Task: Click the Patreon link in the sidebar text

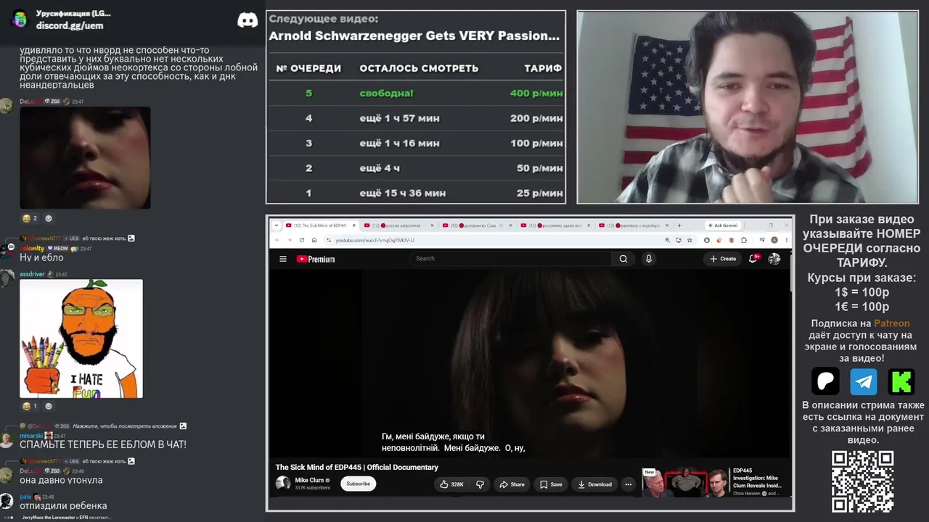Action: coord(891,323)
